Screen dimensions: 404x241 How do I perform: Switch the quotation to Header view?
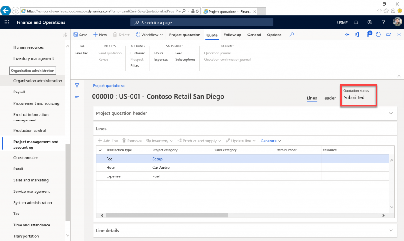coord(328,98)
